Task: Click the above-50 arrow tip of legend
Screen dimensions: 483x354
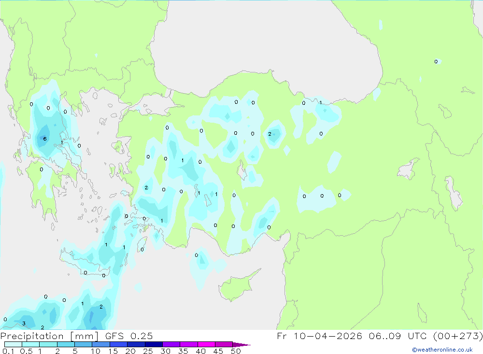Action: click(x=242, y=345)
